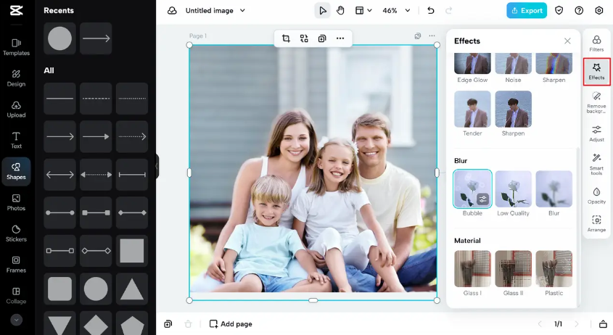This screenshot has height=335, width=613.
Task: Expand more sidebar items chevron
Action: (x=16, y=320)
